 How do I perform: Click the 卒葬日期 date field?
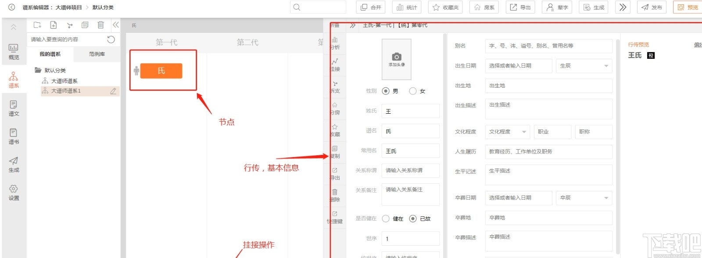click(518, 198)
